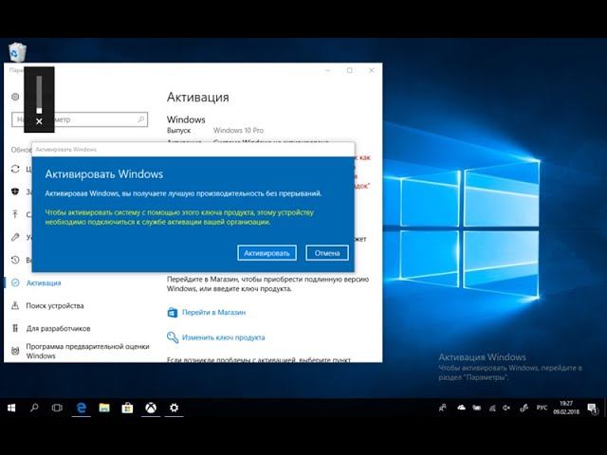The width and height of the screenshot is (607, 455).
Task: Click the People icon in system tray
Action: 443,408
